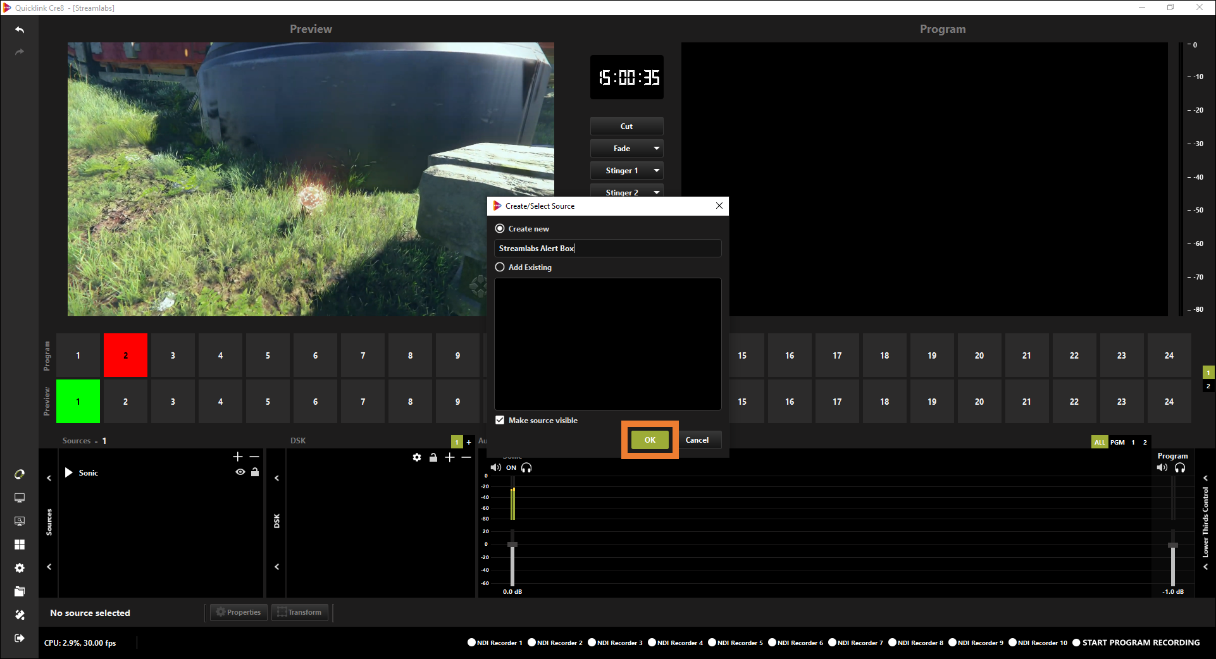Click the undo arrow icon
Screen dimensions: 1216x659
coord(20,30)
